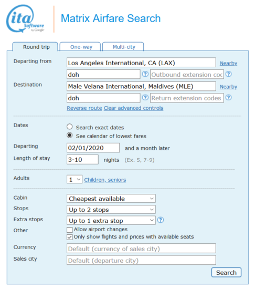Click the Departing date input field
This screenshot has height=289, width=255.
93,148
